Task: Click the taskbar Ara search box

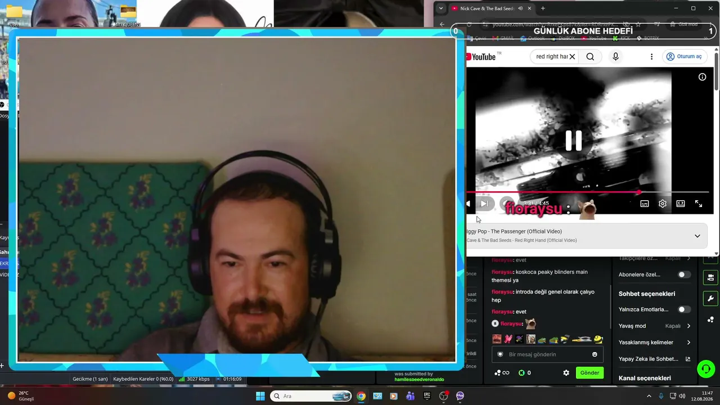Action: tap(310, 396)
